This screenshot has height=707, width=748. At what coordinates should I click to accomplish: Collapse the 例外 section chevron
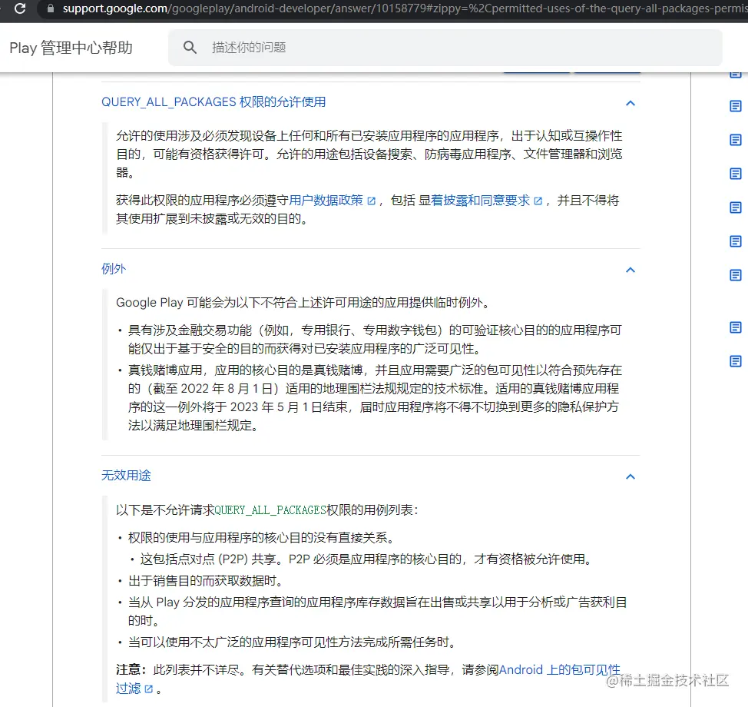(630, 270)
